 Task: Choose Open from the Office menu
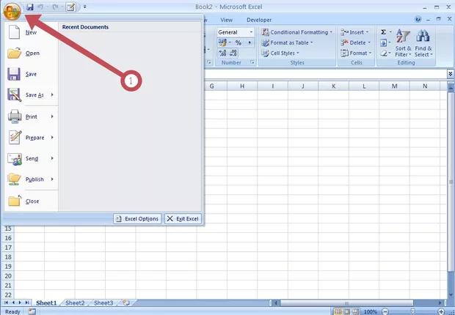pyautogui.click(x=31, y=53)
